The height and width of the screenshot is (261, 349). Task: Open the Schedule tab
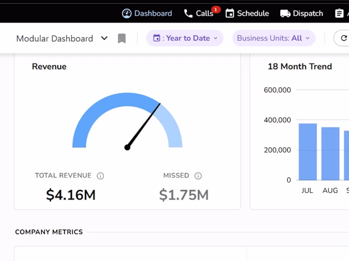point(253,13)
